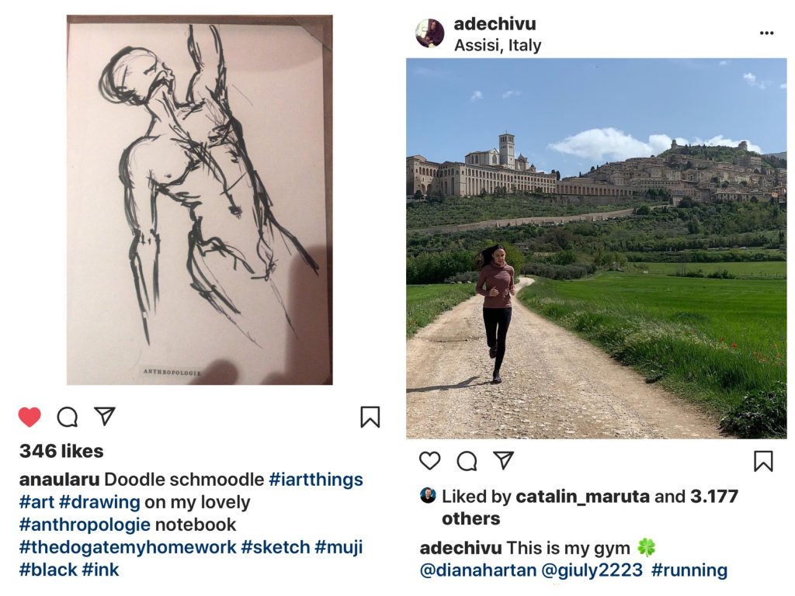Open more options for adechivu post
Screen dimensions: 795x596
766,33
